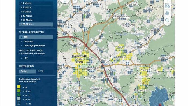Select bandwidth ≥ 6 Mbit/s
188x106 pixels.
(x=36, y=12)
